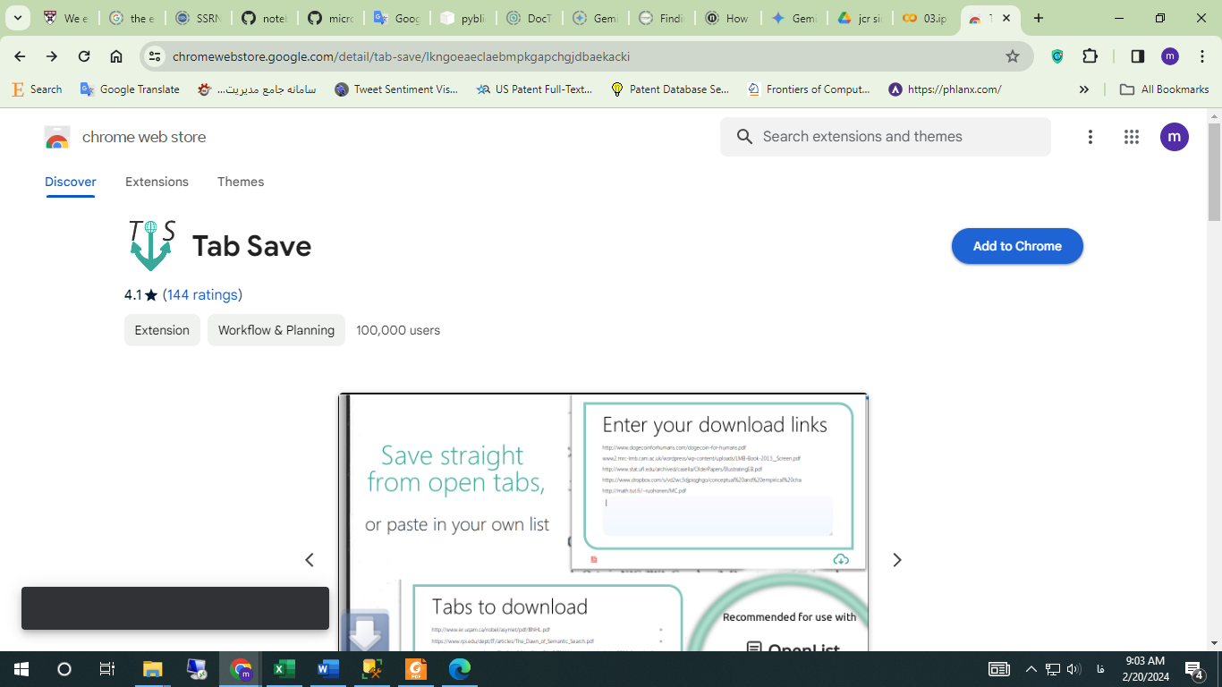Open Excel from the taskbar
The width and height of the screenshot is (1222, 687).
pyautogui.click(x=284, y=669)
